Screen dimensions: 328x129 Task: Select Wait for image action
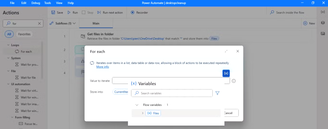pos(27,104)
